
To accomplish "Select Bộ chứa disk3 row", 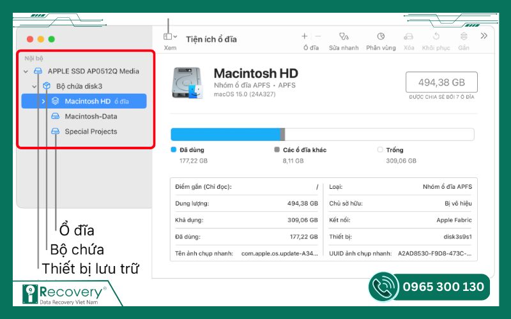I will click(84, 86).
